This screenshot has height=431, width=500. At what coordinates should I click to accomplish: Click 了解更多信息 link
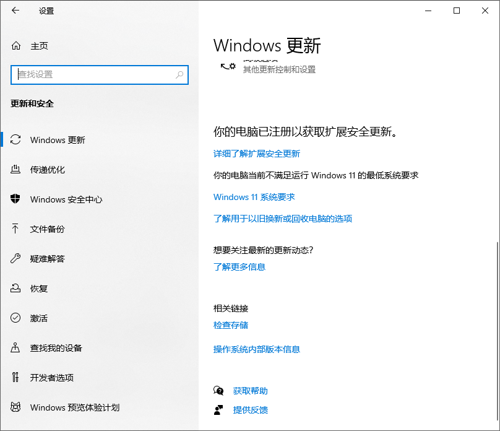(x=239, y=267)
